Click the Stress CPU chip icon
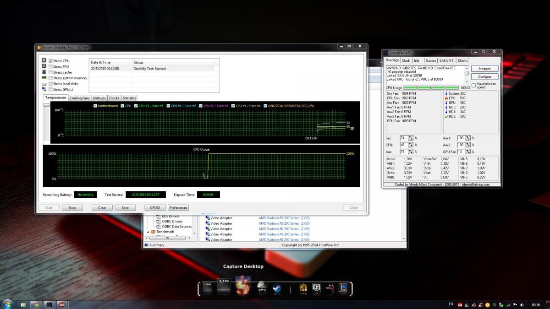 click(x=44, y=61)
